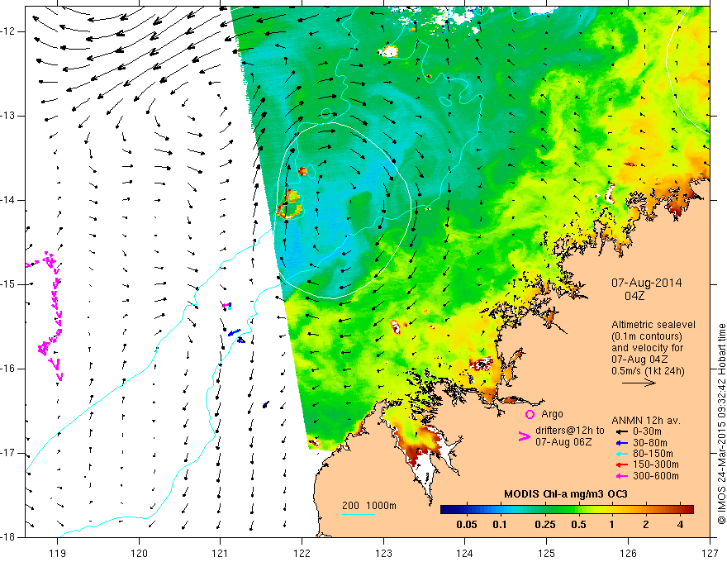The image size is (727, 562).
Task: Click the 'Altimetric sealevel' text
Action: (653, 325)
